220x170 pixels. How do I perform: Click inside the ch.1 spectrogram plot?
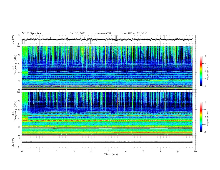109,68
